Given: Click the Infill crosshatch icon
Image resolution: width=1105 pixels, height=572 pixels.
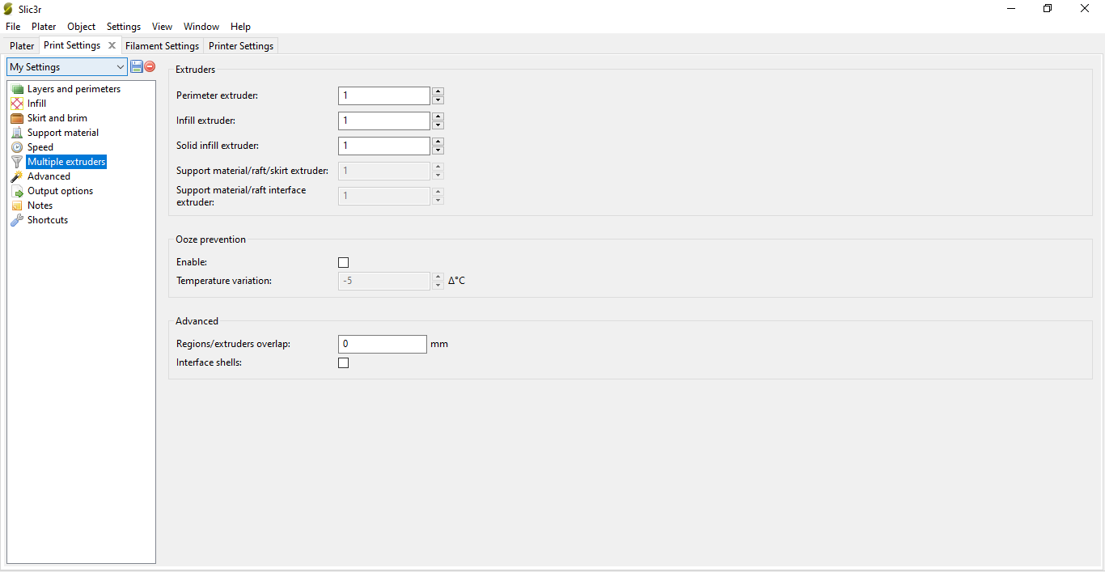Looking at the screenshot, I should [17, 104].
